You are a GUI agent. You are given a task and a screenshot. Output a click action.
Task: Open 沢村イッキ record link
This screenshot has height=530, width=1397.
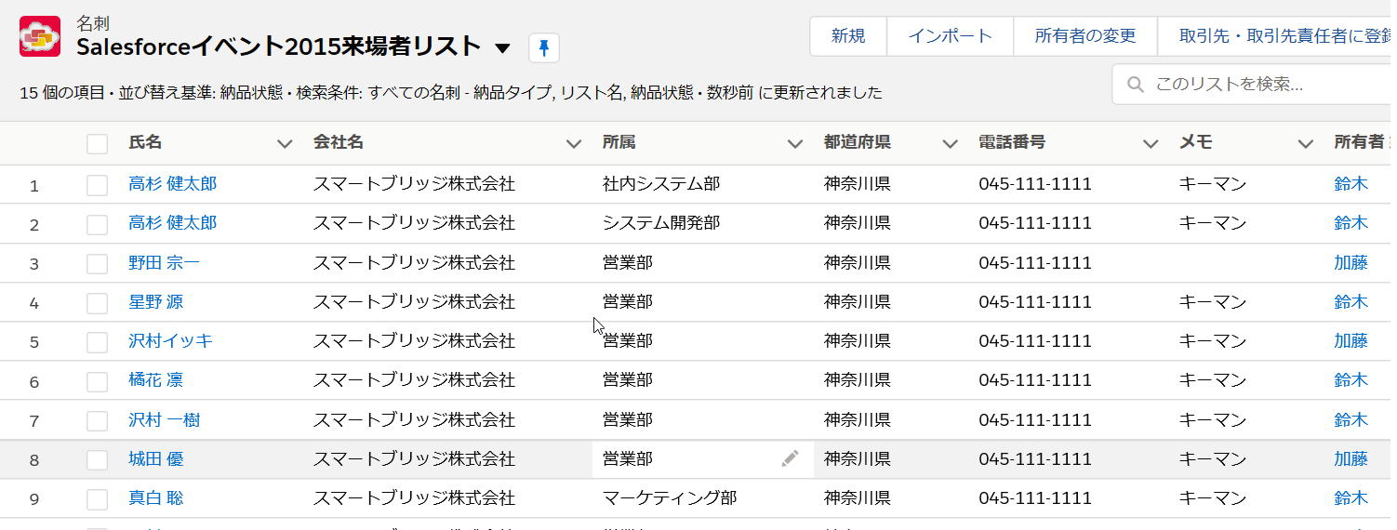[170, 341]
